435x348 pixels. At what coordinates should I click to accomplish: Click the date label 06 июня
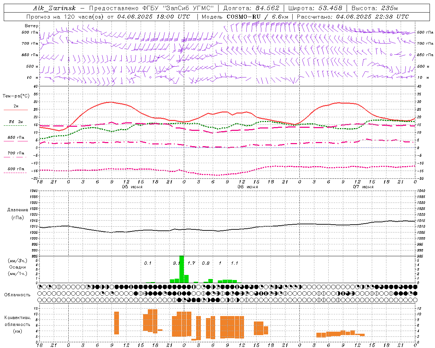coord(248,187)
